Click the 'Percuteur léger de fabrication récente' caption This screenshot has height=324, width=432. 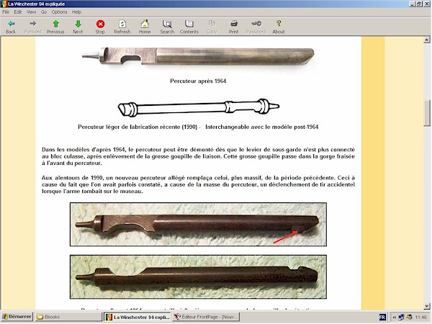pos(198,127)
